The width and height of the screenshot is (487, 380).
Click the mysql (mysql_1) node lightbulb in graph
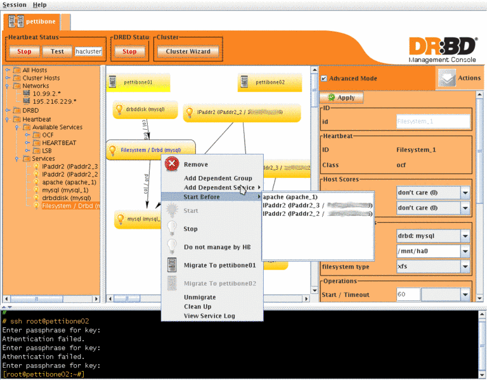pos(120,219)
